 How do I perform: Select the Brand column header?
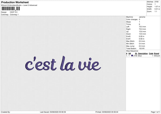(x=156, y=53)
